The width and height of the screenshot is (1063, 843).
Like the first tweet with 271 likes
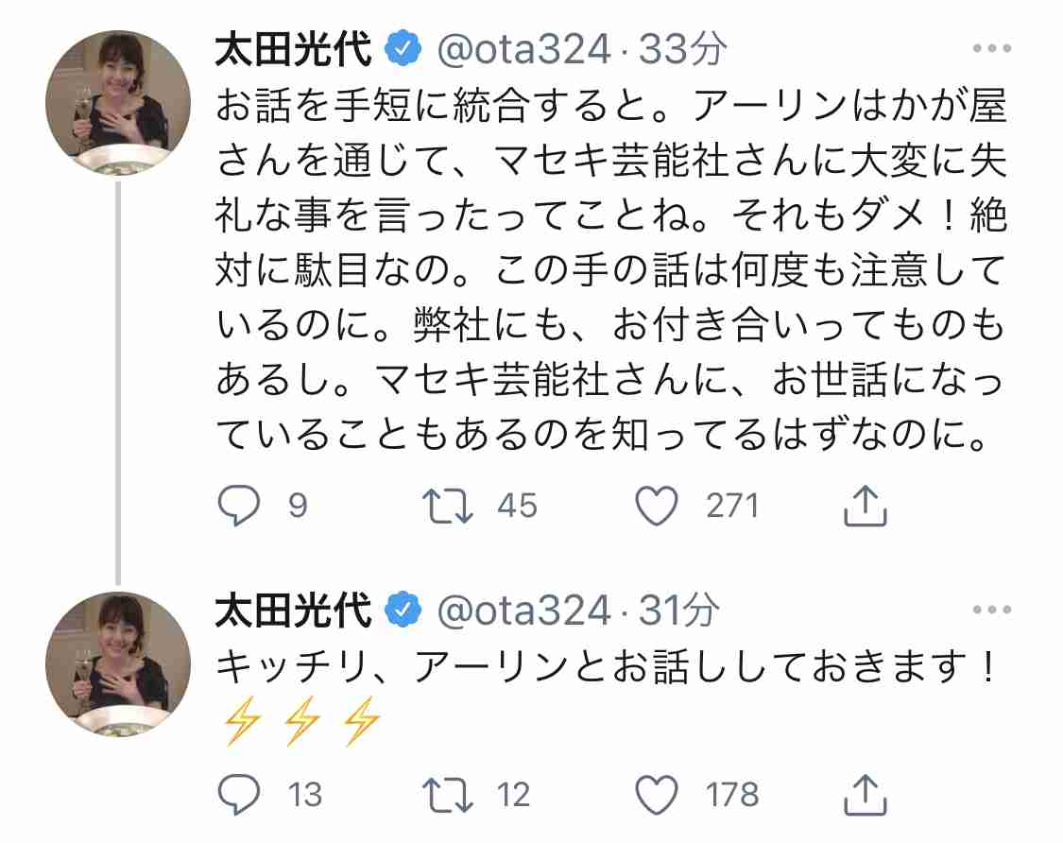coord(657,506)
